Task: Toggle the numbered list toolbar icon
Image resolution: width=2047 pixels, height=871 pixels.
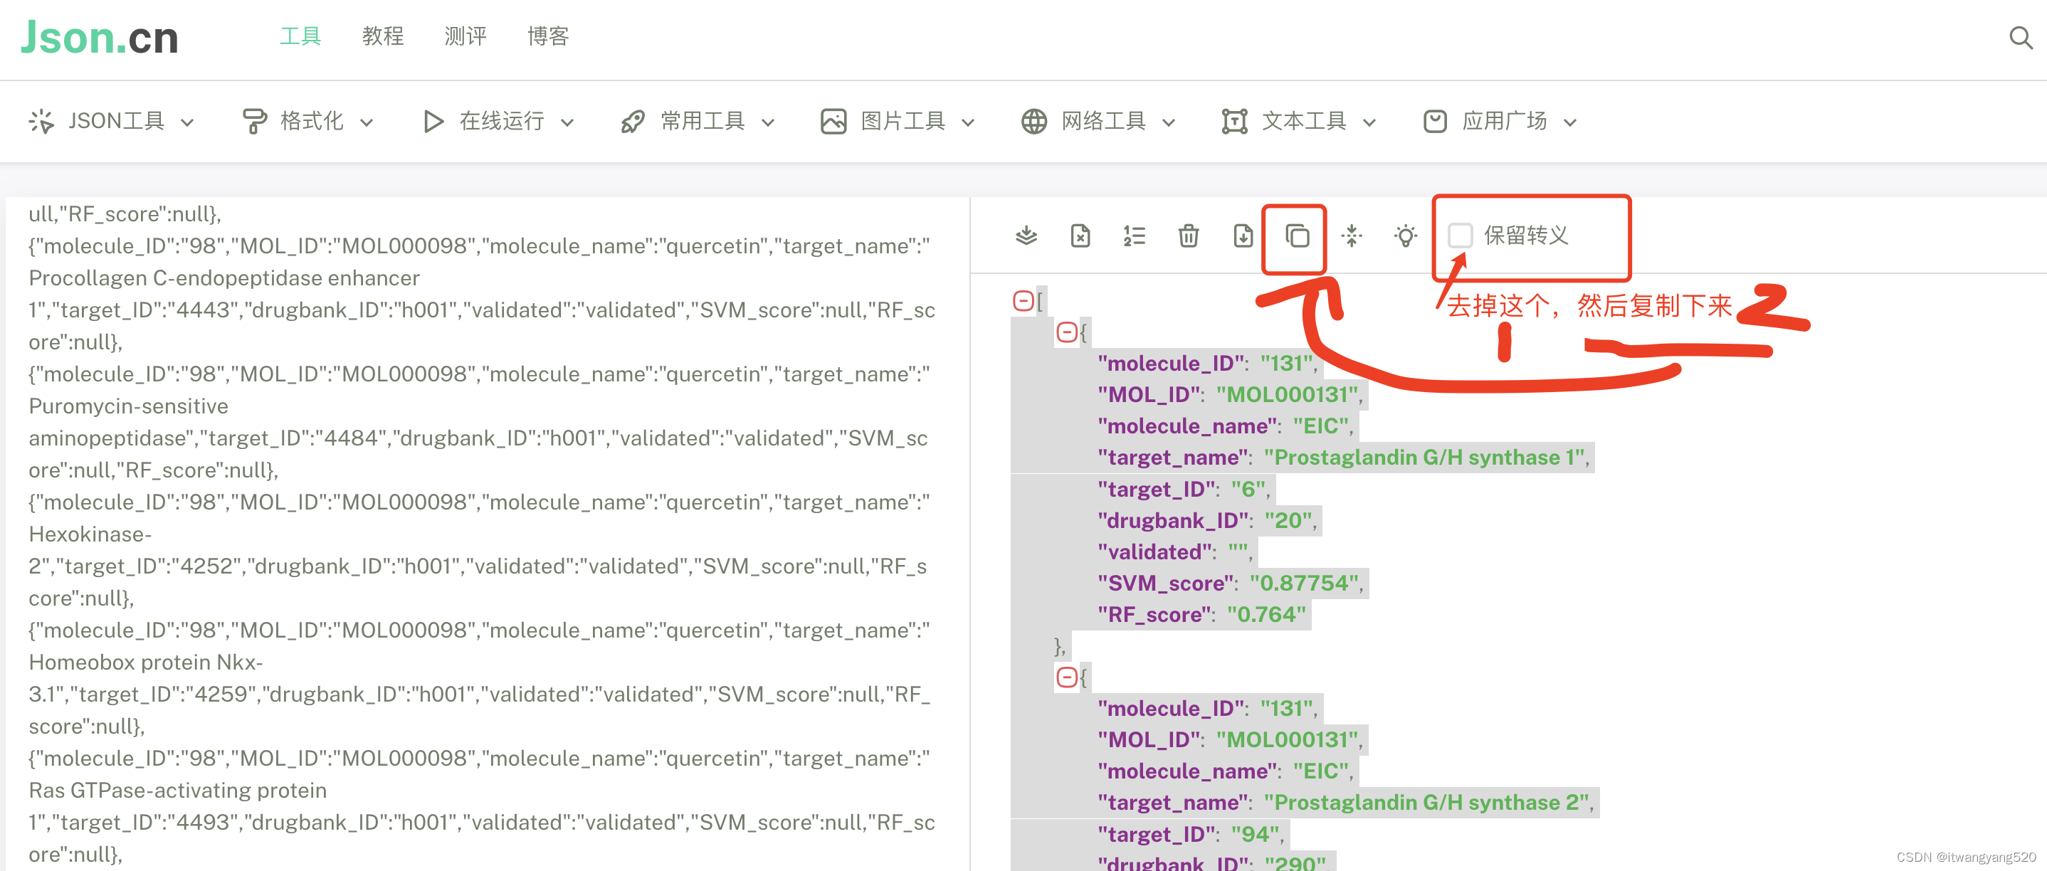Action: click(1134, 236)
